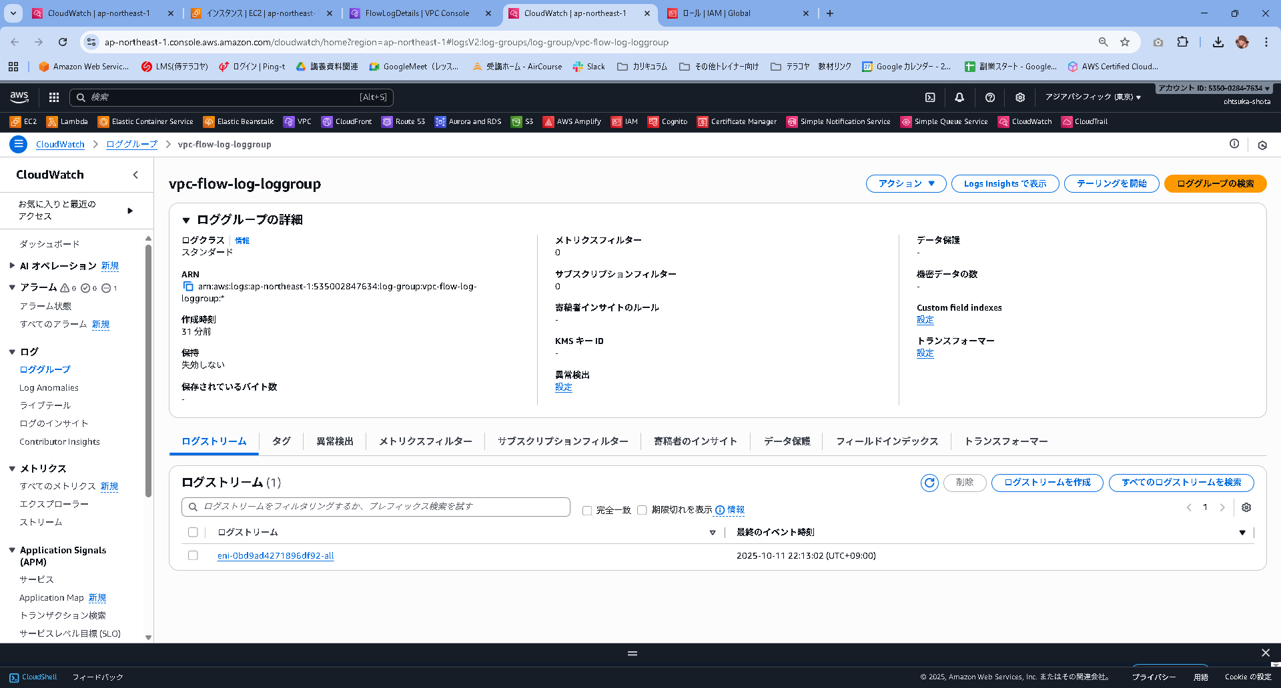Enable 完全一致 filter option
The width and height of the screenshot is (1281, 688).
586,510
